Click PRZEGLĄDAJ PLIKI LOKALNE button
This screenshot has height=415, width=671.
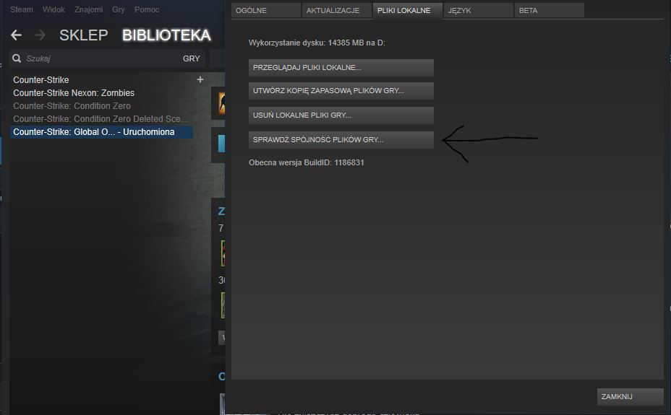coord(341,67)
